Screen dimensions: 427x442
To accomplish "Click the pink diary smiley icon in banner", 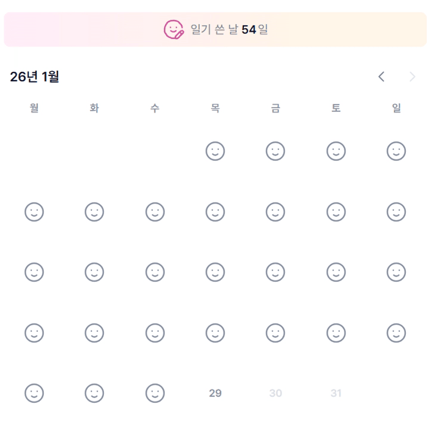I will (173, 29).
